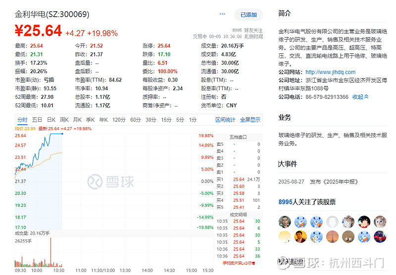Click the 发布《2025年中报》 event entry
The height and width of the screenshot is (275, 396).
tap(334, 182)
